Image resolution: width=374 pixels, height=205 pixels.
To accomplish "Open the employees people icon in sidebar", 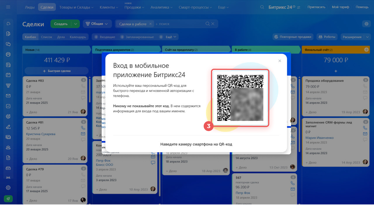I will [8, 147].
